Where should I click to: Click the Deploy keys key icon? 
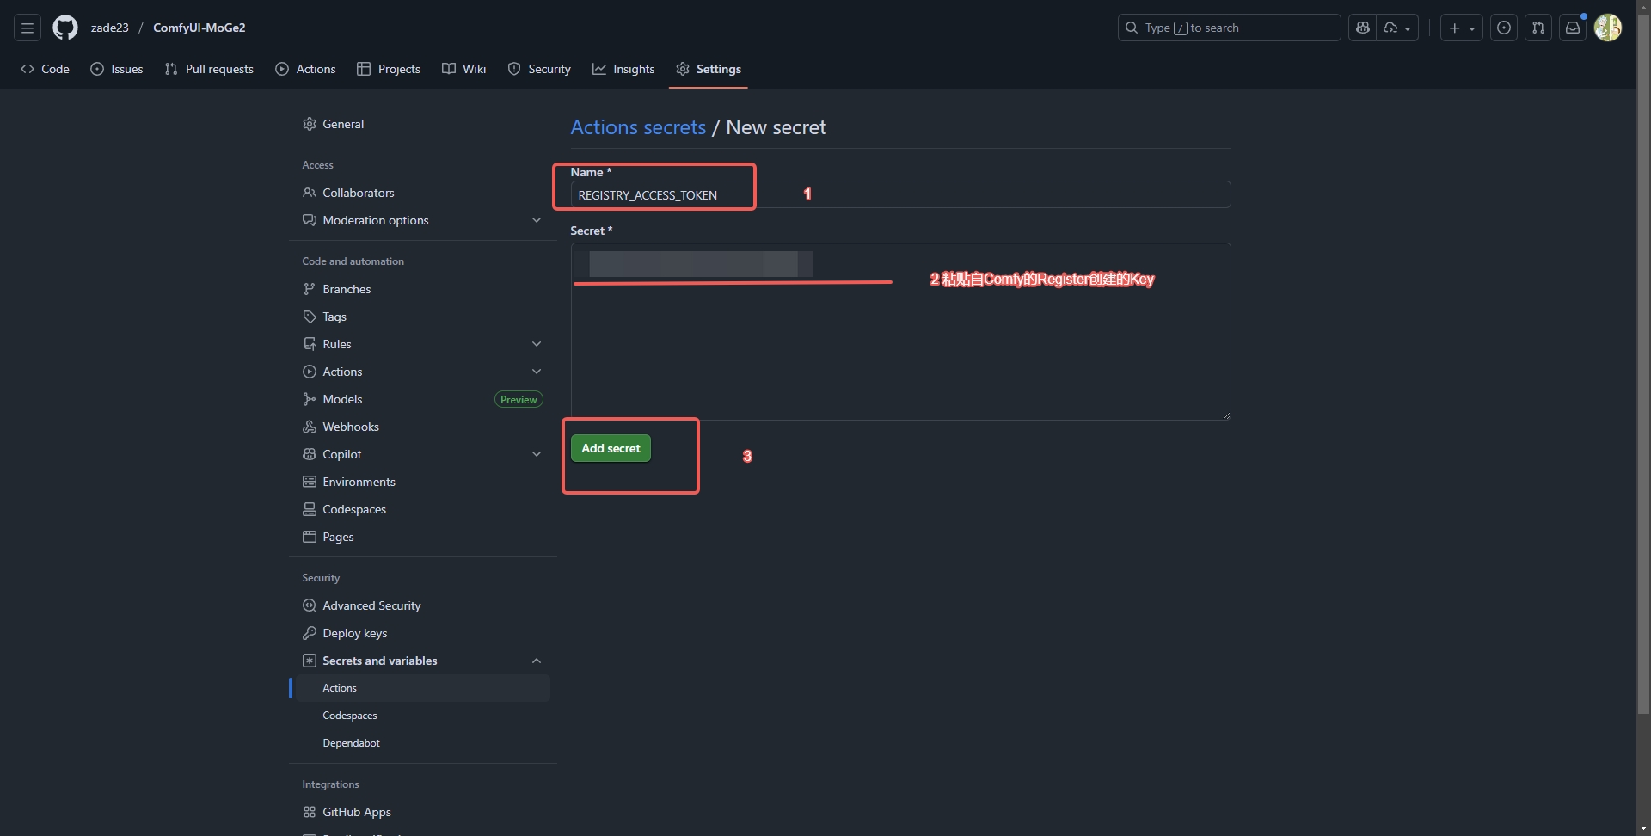[x=310, y=633]
